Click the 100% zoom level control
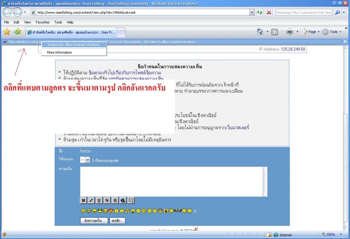Image resolution: width=350 pixels, height=239 pixels. 329,234
